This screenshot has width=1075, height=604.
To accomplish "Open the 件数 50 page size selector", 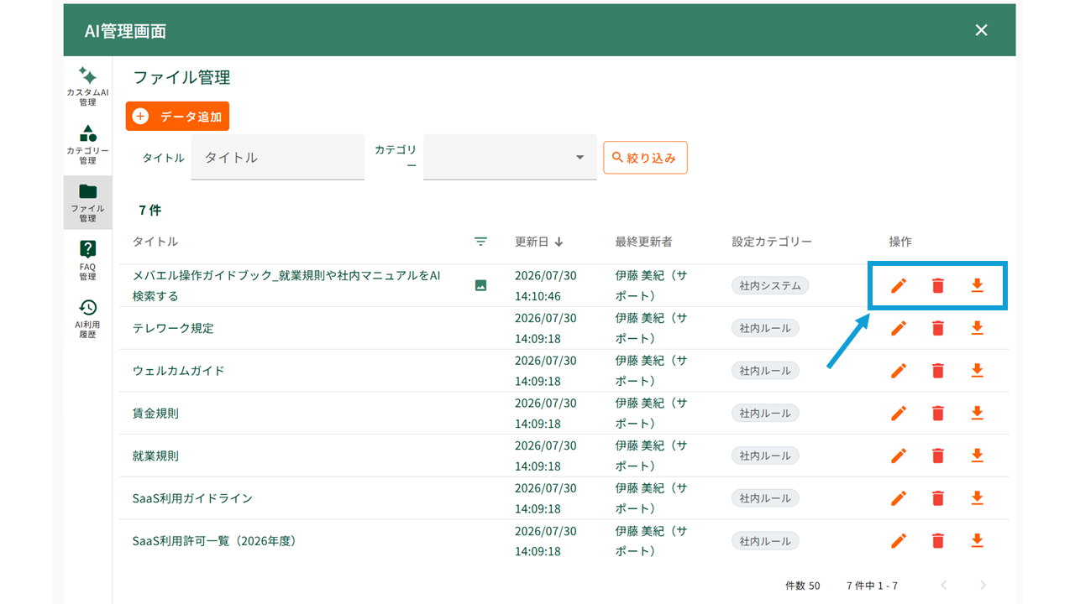I will (802, 586).
